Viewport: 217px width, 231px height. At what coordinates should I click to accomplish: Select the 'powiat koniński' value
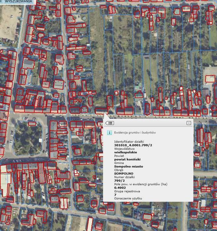pyautogui.click(x=127, y=159)
